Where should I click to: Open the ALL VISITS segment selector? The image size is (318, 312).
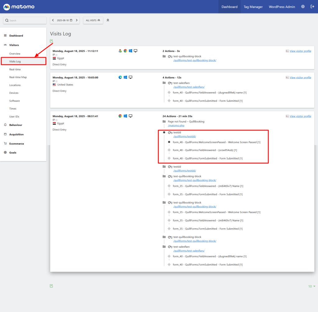tap(93, 20)
